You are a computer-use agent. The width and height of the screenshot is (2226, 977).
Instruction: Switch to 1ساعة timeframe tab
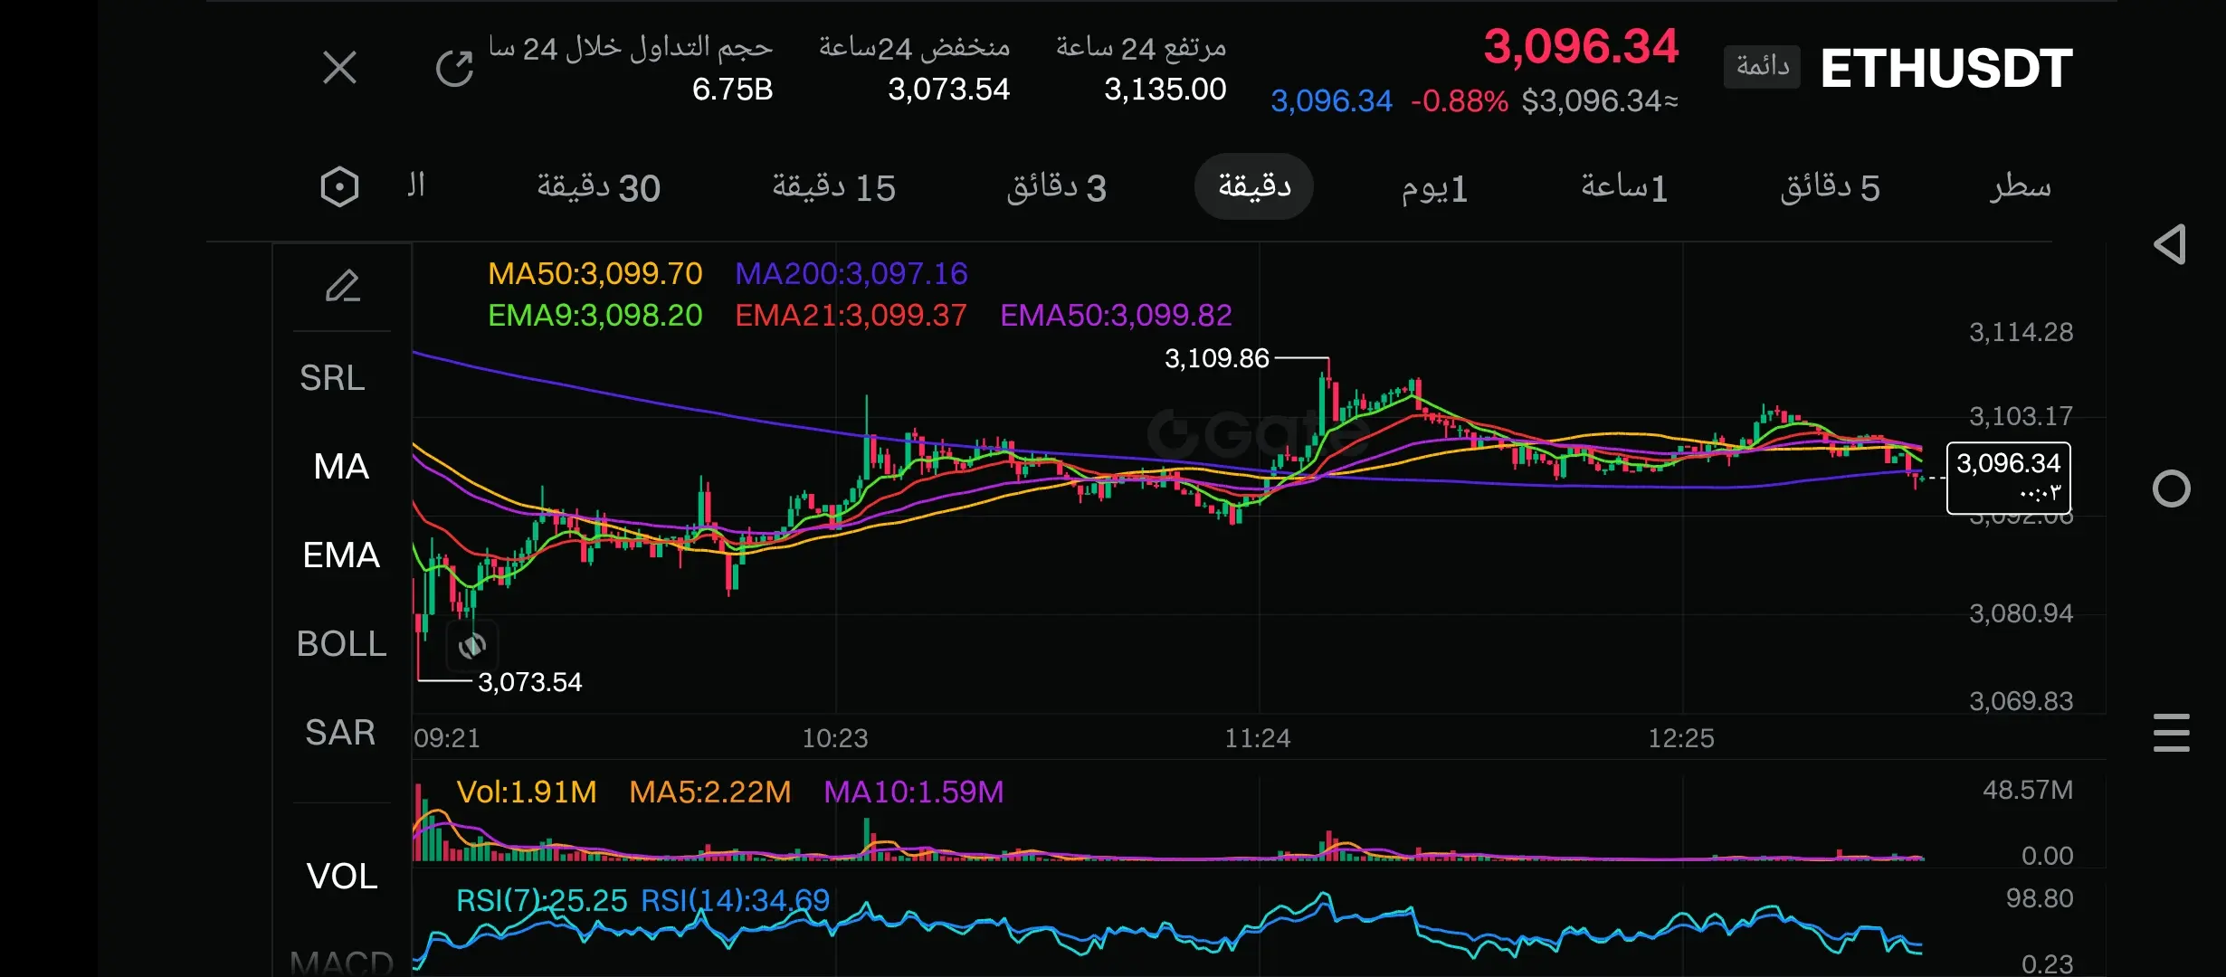(1623, 187)
